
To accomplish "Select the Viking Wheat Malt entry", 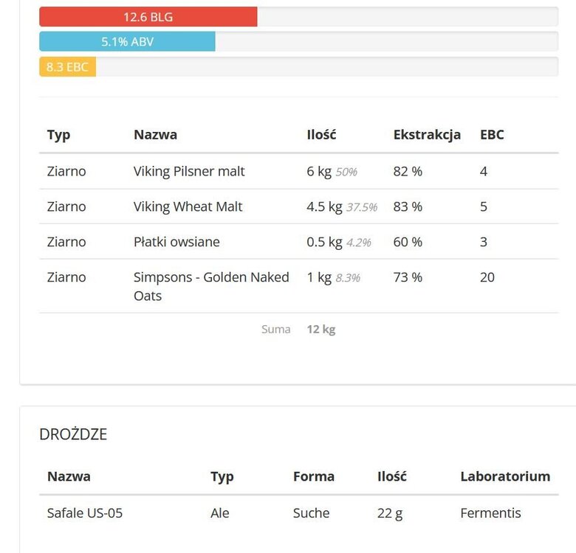I will point(188,206).
